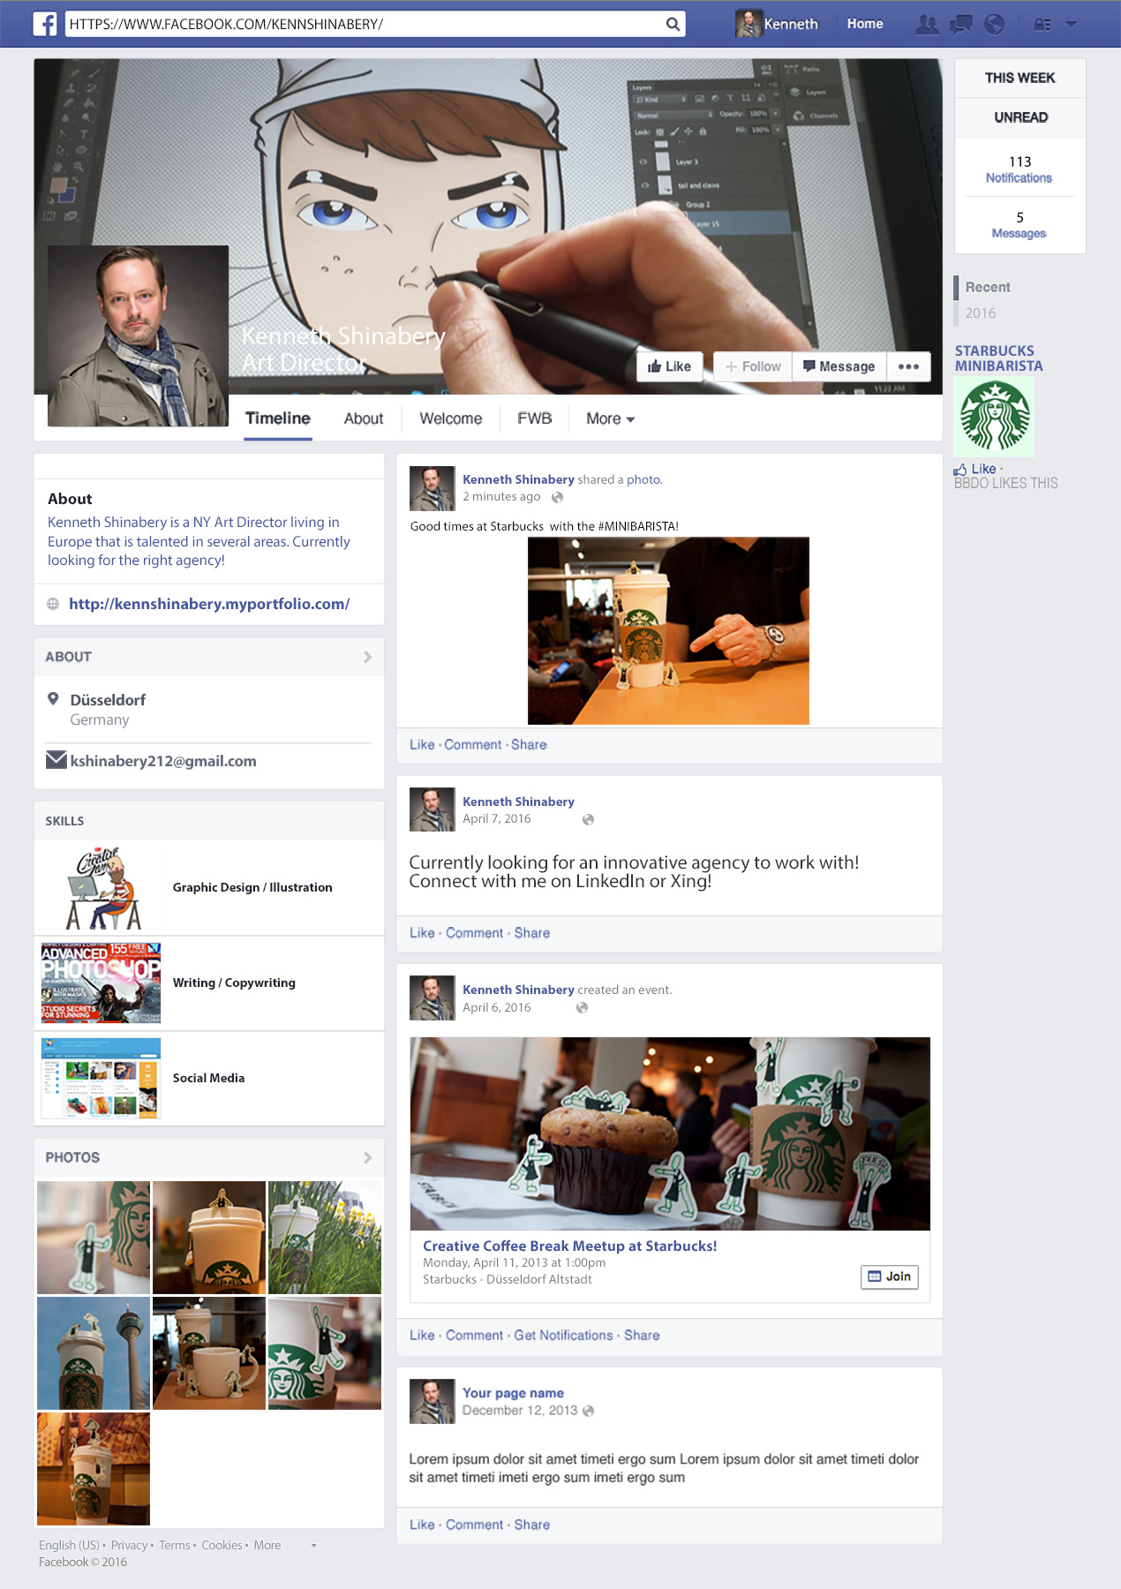Image resolution: width=1121 pixels, height=1589 pixels.
Task: Open Graphic Design / Illustration skill thumbnail
Action: coord(102,887)
